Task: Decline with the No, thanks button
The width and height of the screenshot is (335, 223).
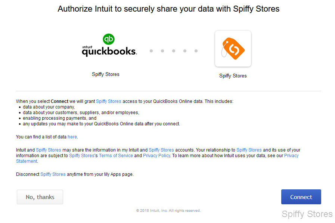Action: (40, 197)
